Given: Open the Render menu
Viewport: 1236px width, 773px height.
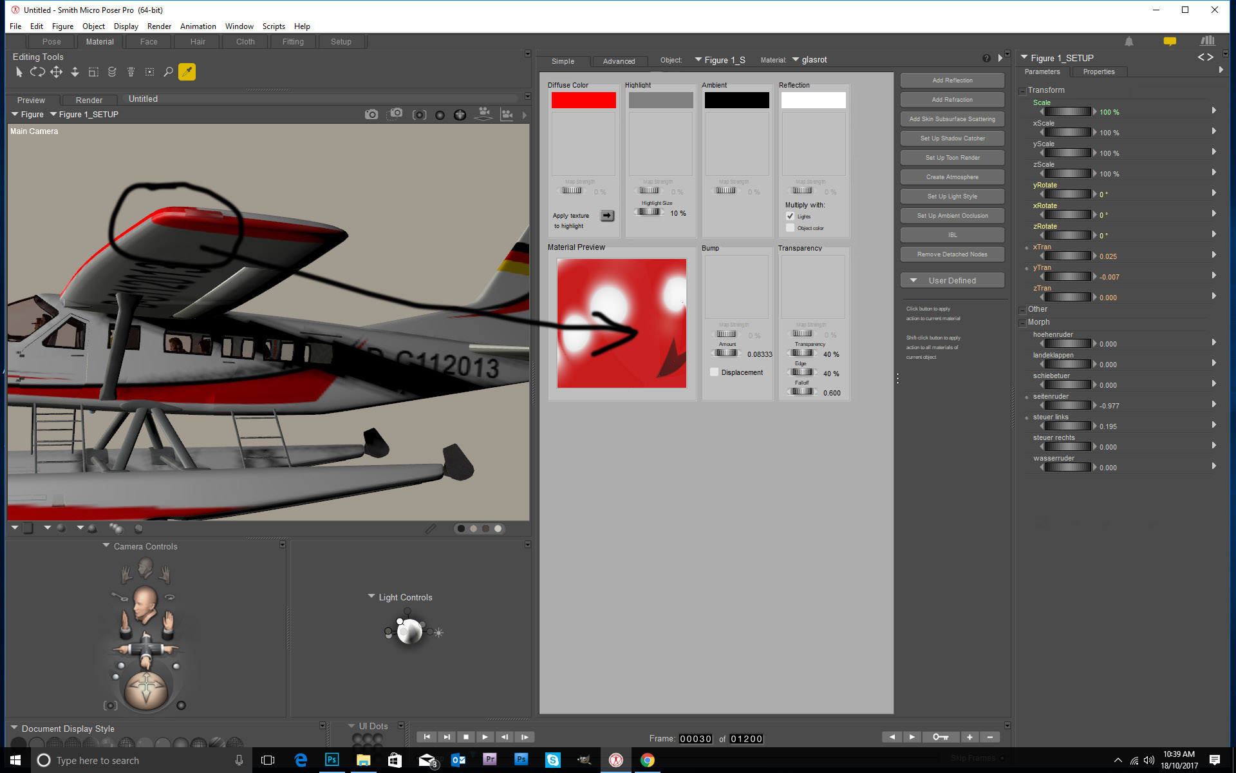Looking at the screenshot, I should click(x=159, y=26).
